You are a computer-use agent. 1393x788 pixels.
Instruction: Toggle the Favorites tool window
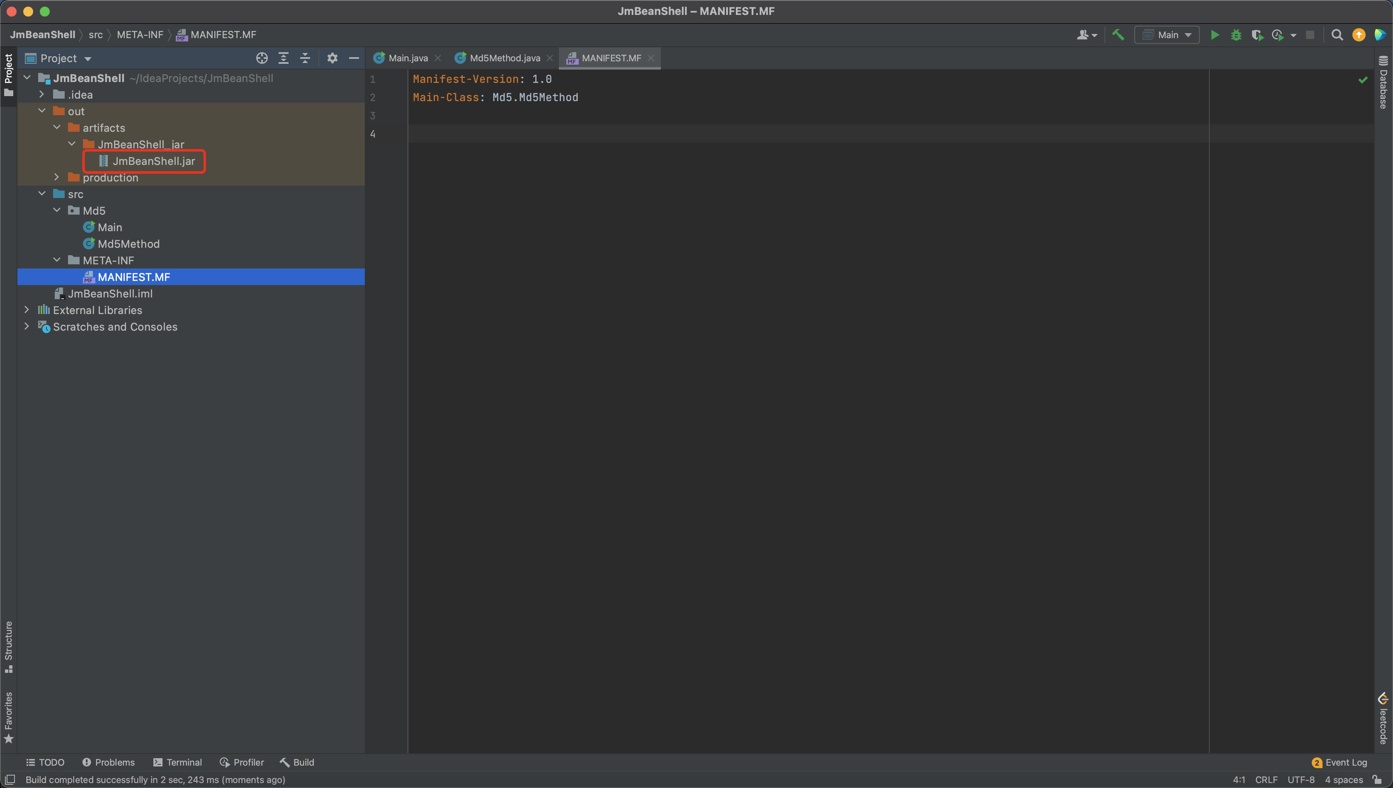[x=8, y=717]
